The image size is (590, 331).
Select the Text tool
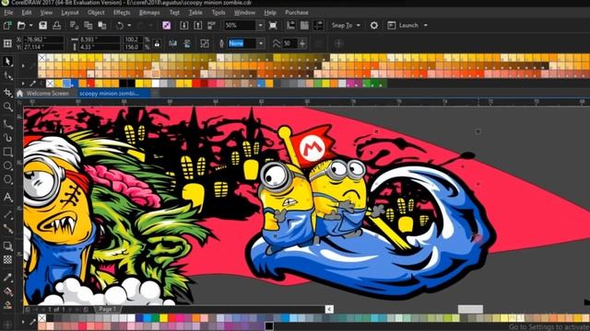[7, 197]
